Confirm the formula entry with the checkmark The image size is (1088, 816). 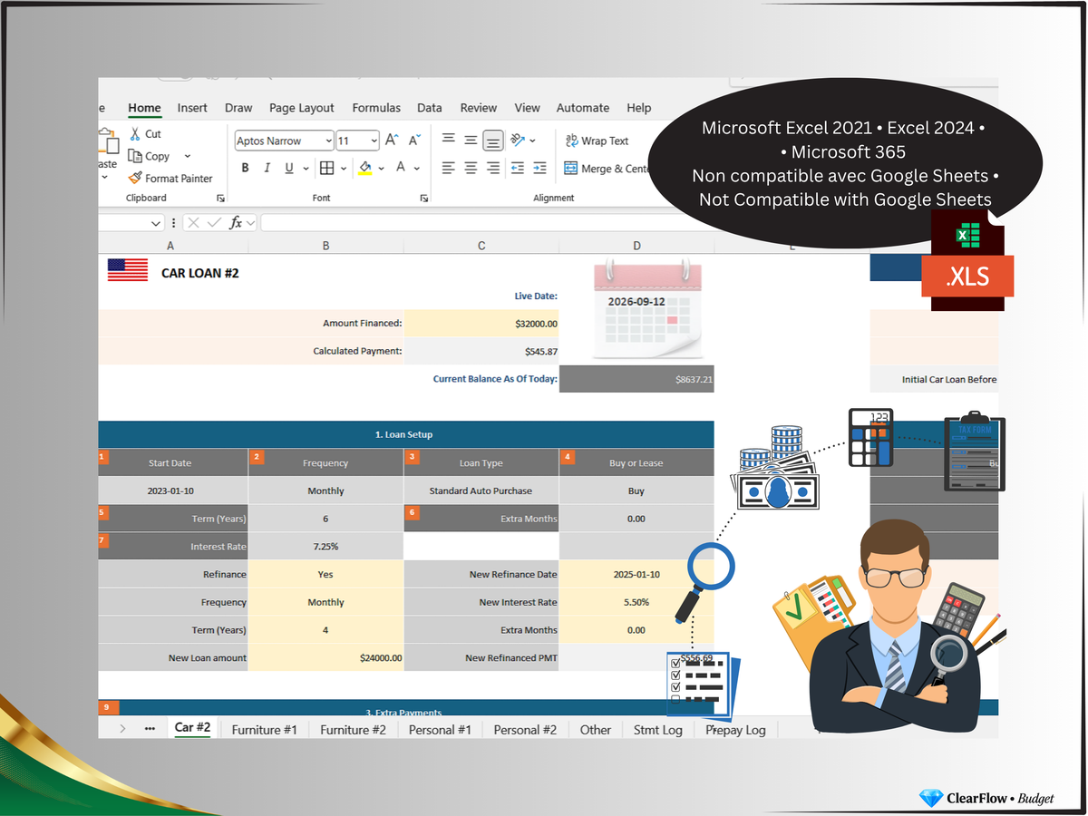pos(214,222)
